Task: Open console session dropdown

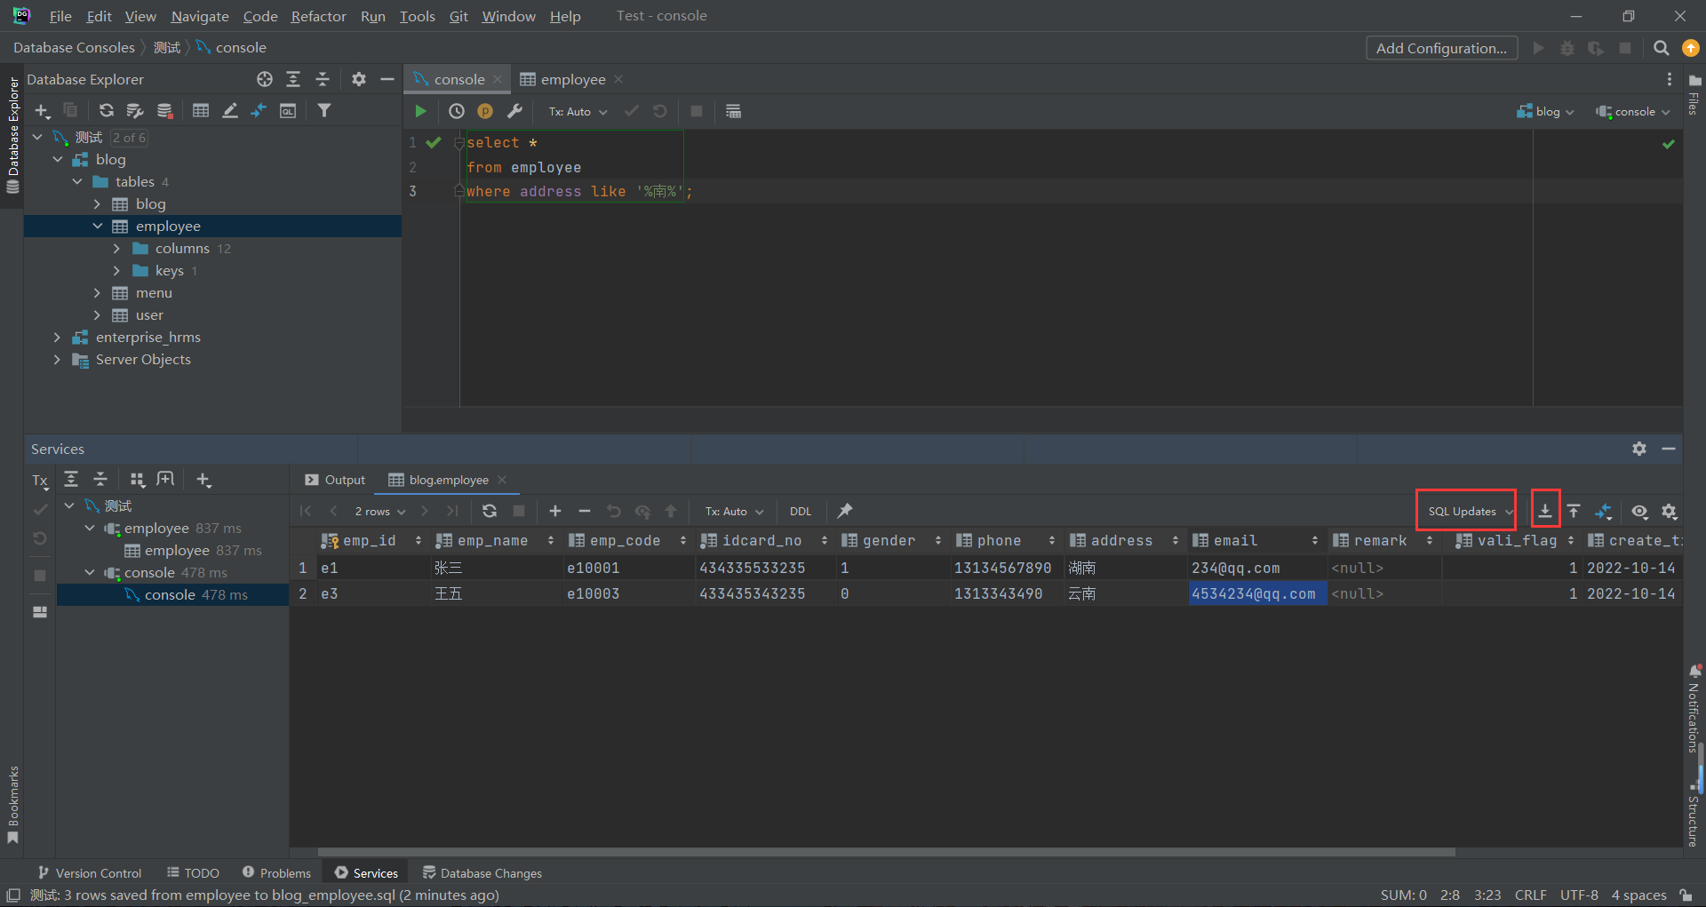Action: pyautogui.click(x=1633, y=111)
